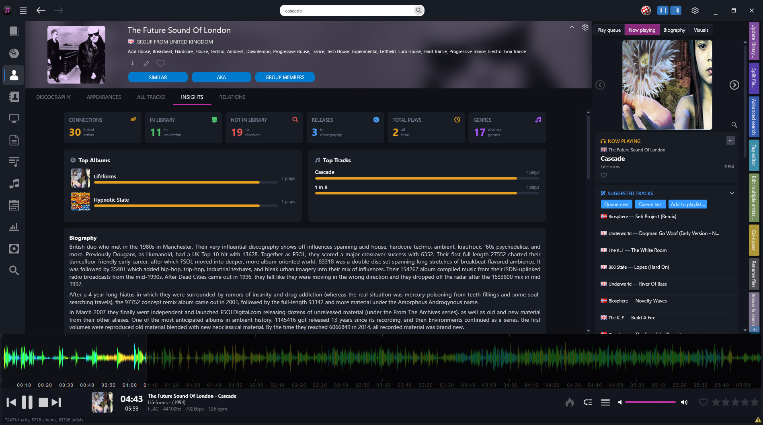
Task: Open the contact card icon in the sidebar
Action: (14, 97)
